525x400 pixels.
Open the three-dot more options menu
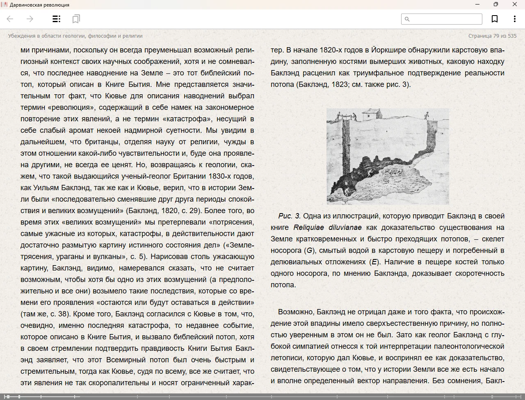click(514, 19)
